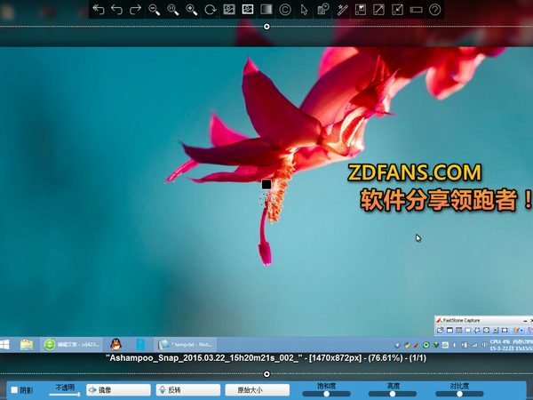Screen dimensions: 533x400
Task: Click the 反转 flip button
Action: (x=187, y=390)
